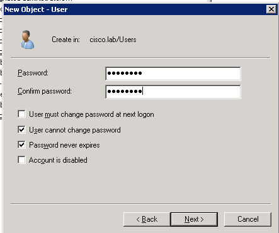Click the user avatar icon
The image size is (279, 233).
coord(28,40)
